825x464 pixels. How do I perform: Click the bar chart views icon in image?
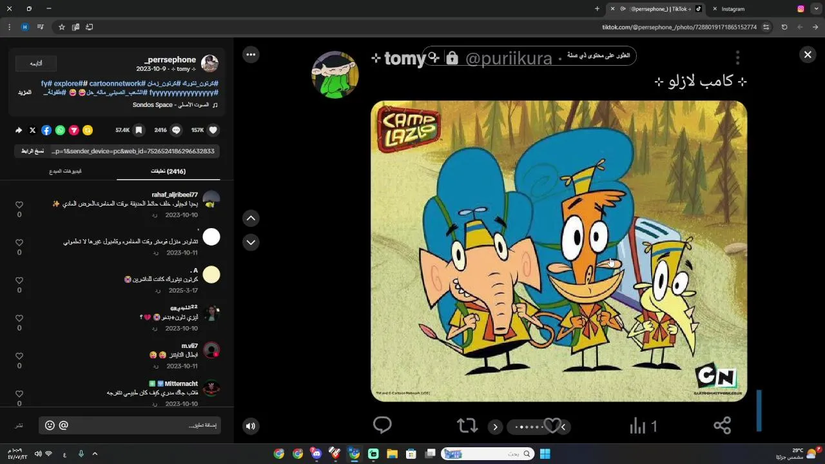click(637, 425)
